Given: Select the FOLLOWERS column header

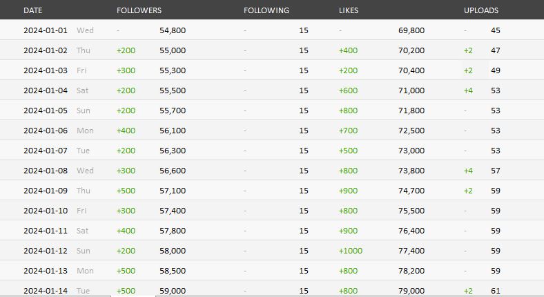Looking at the screenshot, I should coord(139,10).
